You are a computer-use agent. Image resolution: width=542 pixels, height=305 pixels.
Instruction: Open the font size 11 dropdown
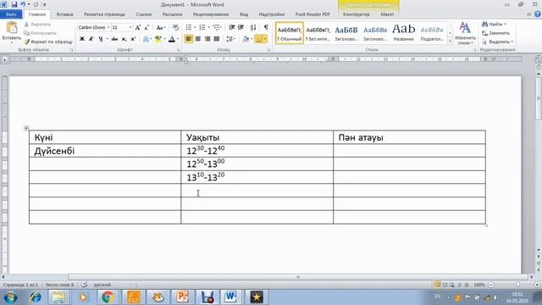pyautogui.click(x=130, y=27)
